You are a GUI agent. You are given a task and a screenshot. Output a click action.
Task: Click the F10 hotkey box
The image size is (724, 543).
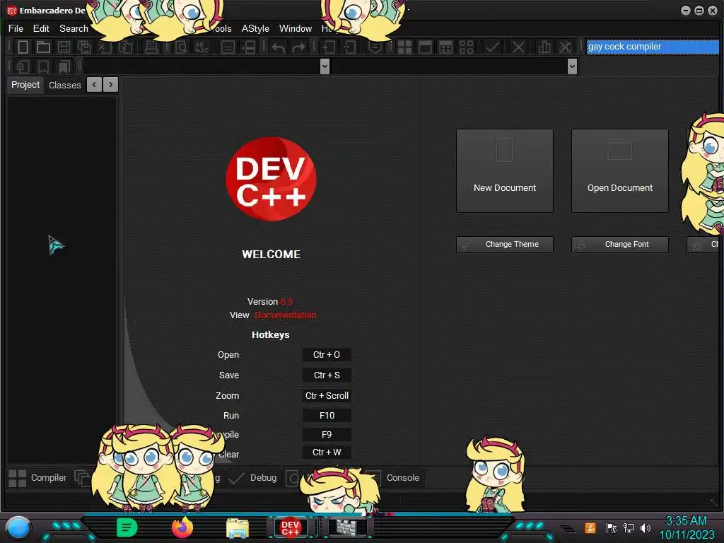pyautogui.click(x=327, y=416)
